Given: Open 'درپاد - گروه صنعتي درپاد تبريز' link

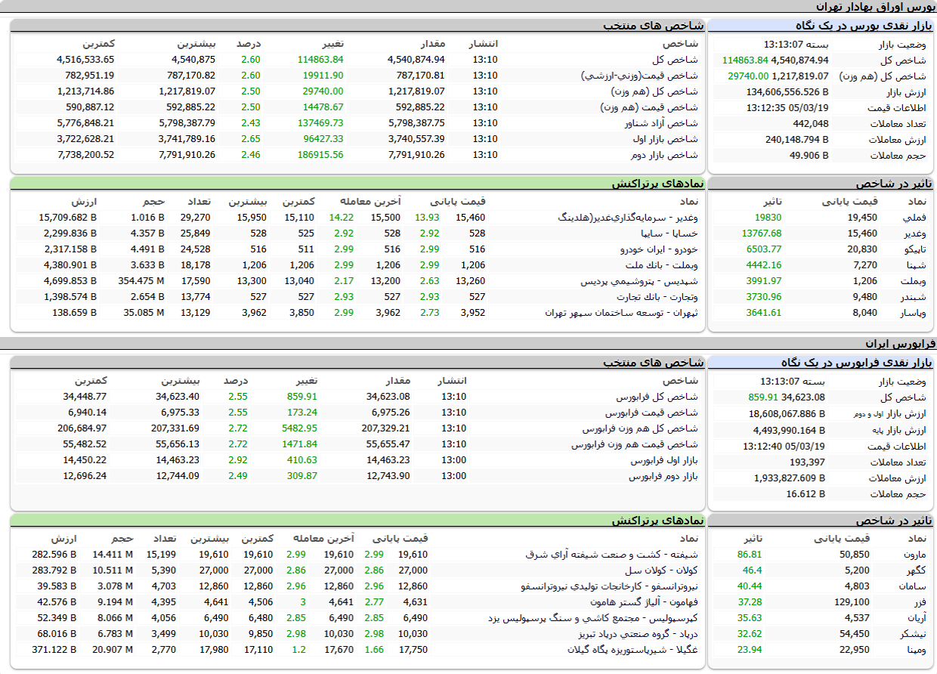Looking at the screenshot, I should click(639, 633).
